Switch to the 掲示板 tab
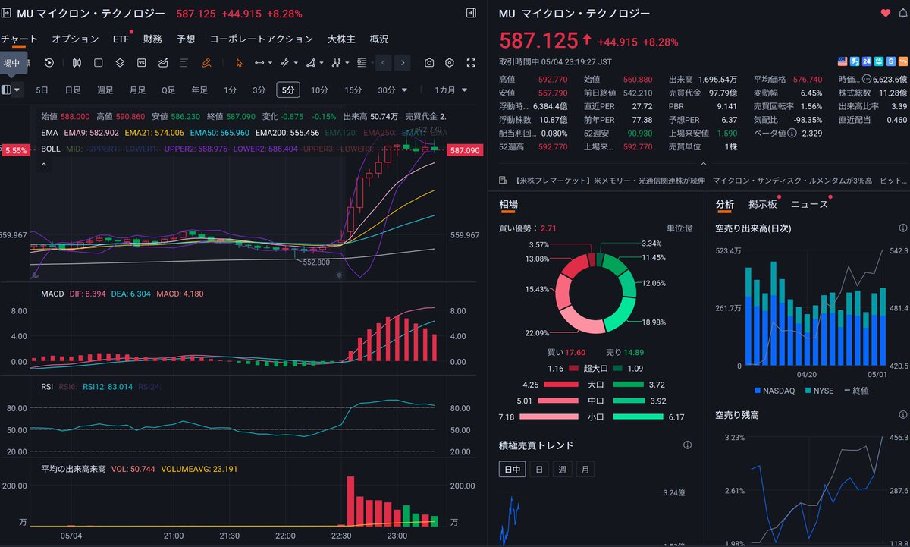This screenshot has width=910, height=547. tap(763, 204)
